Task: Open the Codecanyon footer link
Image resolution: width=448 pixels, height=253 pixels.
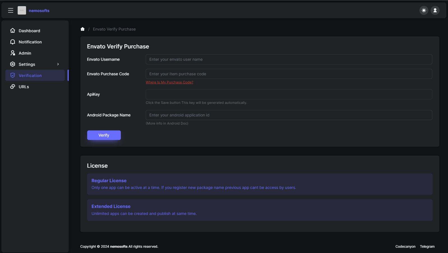Action: coord(405,247)
